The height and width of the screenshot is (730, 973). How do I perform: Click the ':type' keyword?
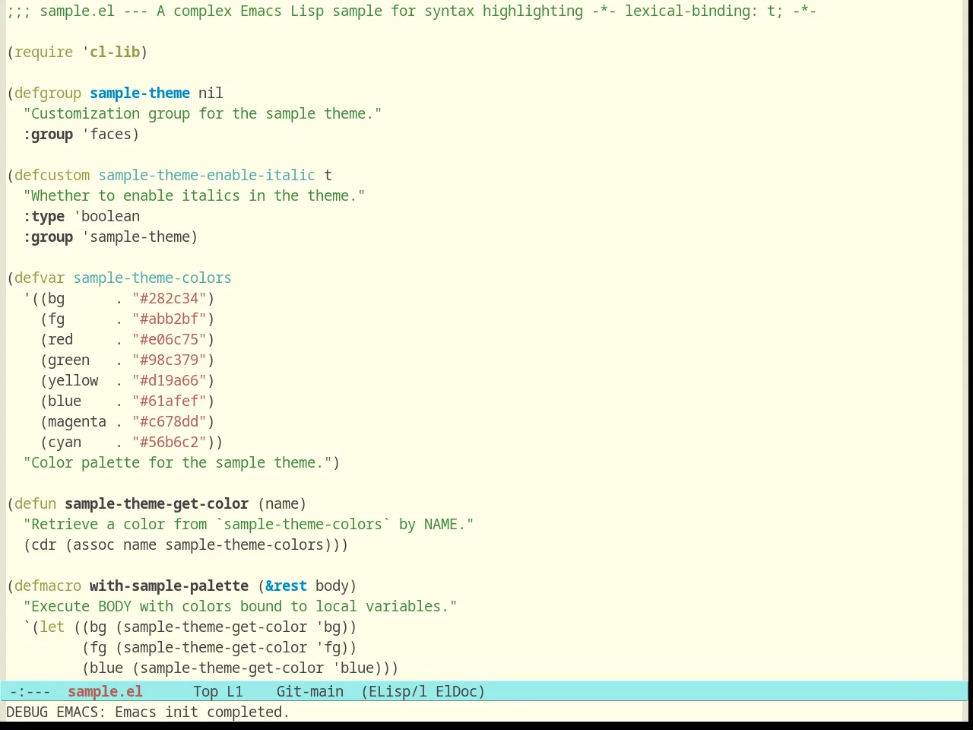[44, 216]
